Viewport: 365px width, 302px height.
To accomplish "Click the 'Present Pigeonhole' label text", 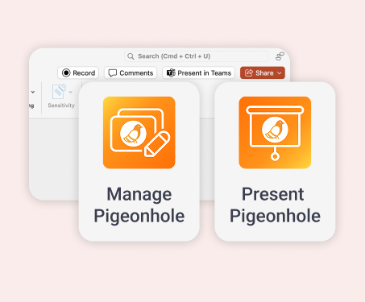I will [275, 205].
